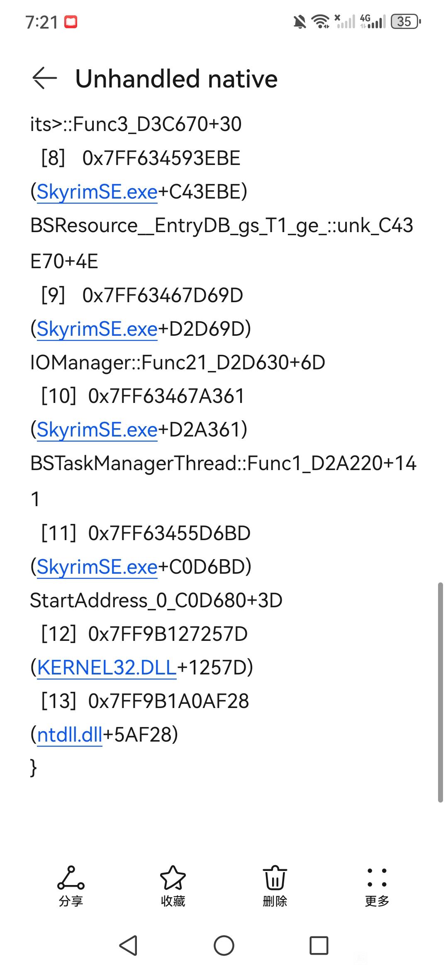This screenshot has height=970, width=448.
Task: Tap the recent apps square button
Action: tap(319, 946)
